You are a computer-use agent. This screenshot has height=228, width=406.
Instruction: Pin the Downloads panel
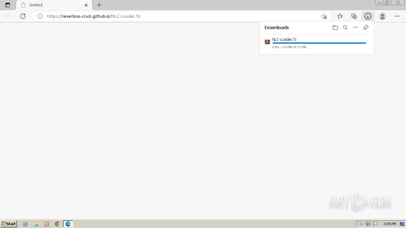tap(366, 28)
